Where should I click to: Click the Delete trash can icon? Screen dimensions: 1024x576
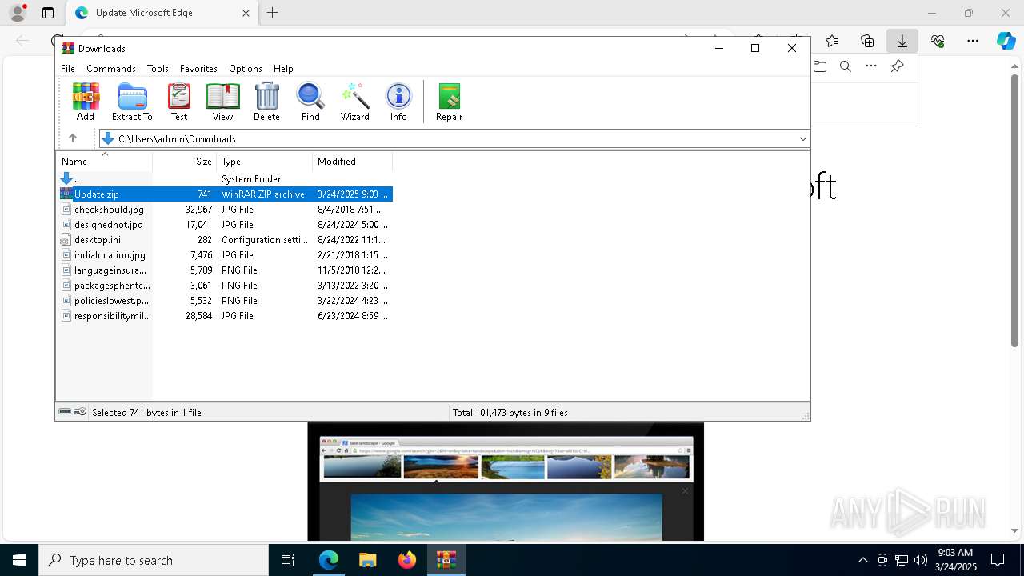click(x=266, y=102)
